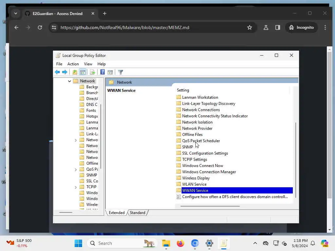Select QoS Packet Scheduler folder

[201, 141]
